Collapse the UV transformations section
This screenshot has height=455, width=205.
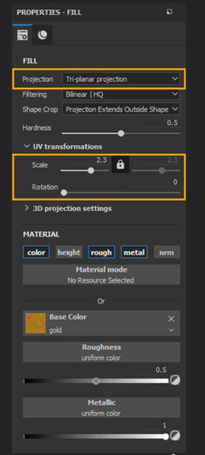click(63, 146)
